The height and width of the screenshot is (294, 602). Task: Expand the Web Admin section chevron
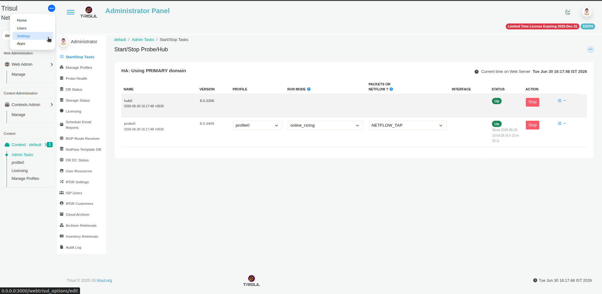tap(52, 64)
